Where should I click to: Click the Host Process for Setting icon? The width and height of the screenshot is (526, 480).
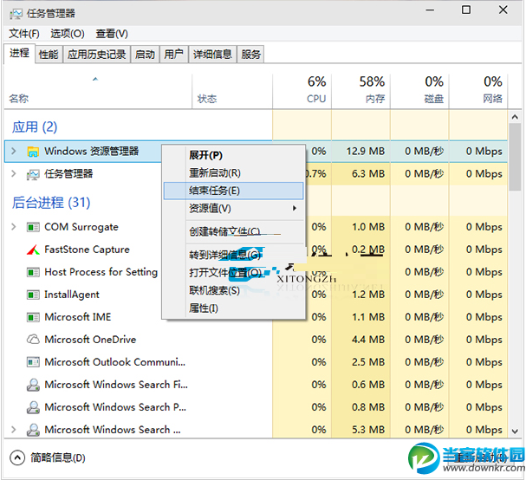(x=33, y=272)
